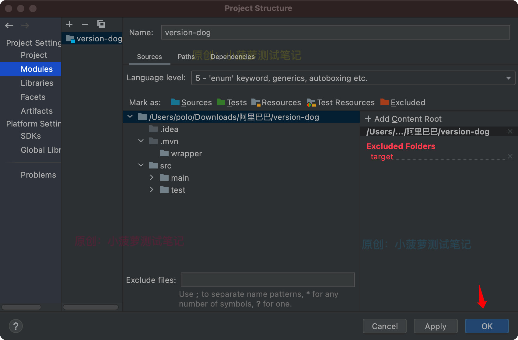The width and height of the screenshot is (518, 340).
Task: Click the module Name field
Action: tap(335, 33)
